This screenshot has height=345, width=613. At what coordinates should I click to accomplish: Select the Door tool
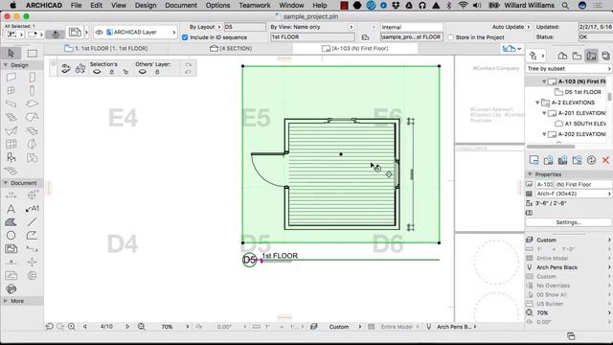[32, 78]
